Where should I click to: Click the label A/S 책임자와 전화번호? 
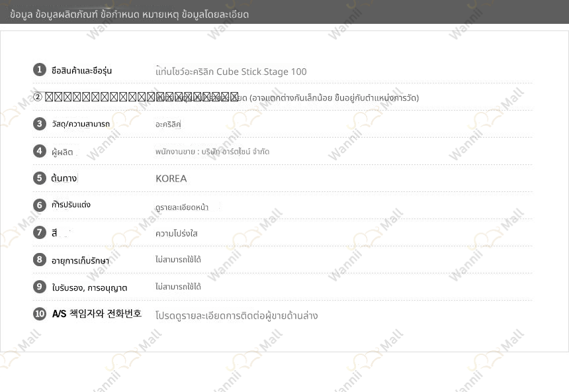(x=97, y=313)
